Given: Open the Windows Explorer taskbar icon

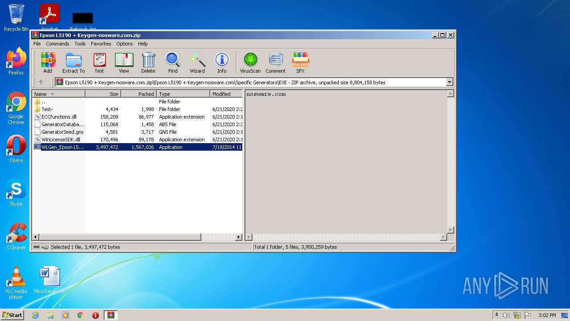Looking at the screenshot, I should click(x=50, y=315).
